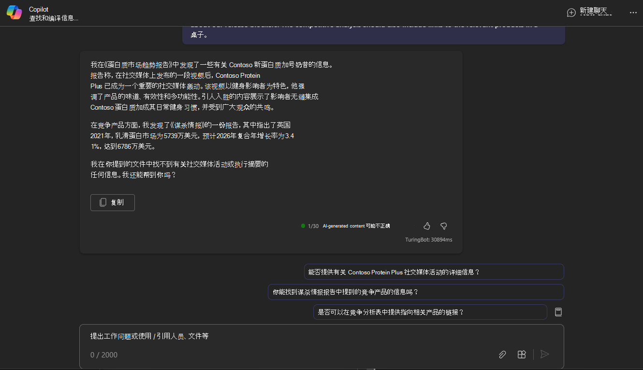
Task: Give the response a thumbs down
Action: [443, 226]
